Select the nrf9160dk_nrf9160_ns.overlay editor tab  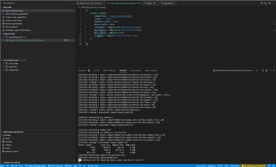pos(122,3)
